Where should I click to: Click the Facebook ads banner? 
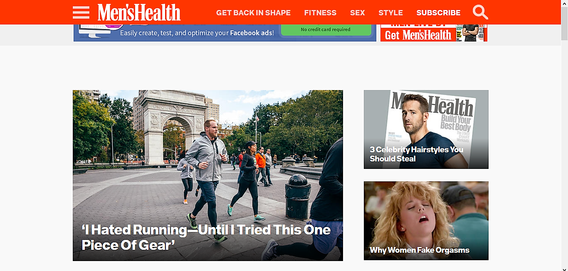(x=225, y=33)
